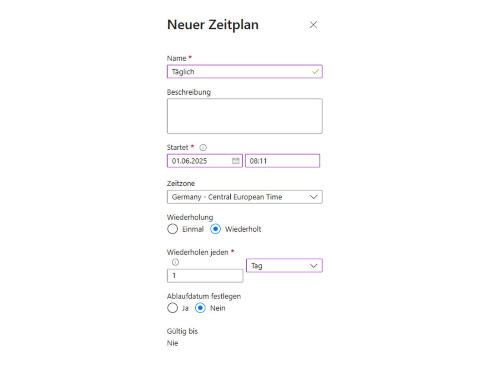Viewport: 491px width, 368px height.
Task: Open the Germany - Central European Time selector
Action: coord(244,197)
